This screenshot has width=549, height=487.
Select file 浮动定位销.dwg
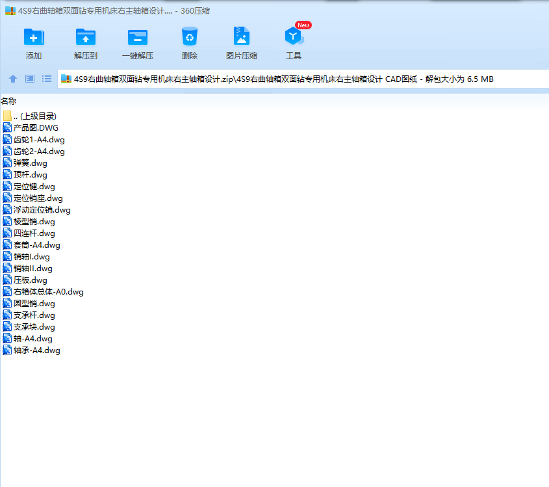[37, 210]
